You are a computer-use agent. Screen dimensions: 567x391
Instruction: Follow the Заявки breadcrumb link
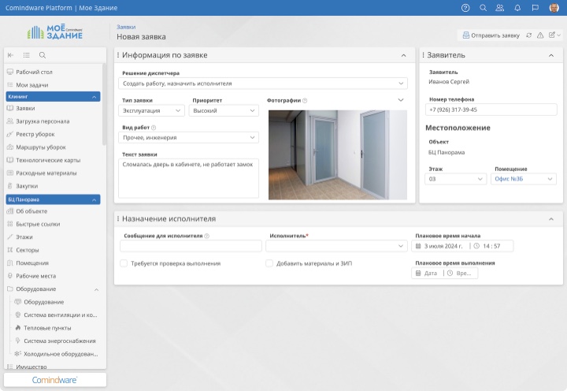(x=126, y=27)
